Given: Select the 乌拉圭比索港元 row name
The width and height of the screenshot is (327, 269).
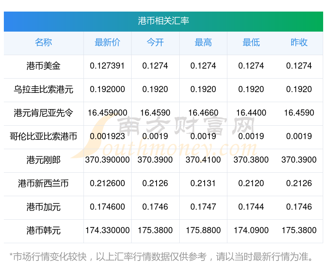Looking at the screenshot, I should click(x=43, y=89).
